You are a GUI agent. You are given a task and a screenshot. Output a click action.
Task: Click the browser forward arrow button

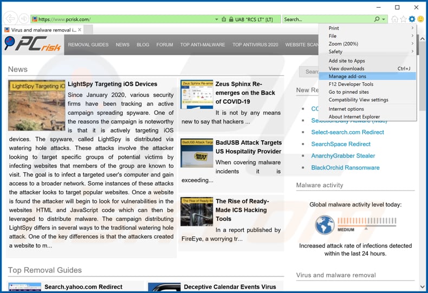pos(23,19)
